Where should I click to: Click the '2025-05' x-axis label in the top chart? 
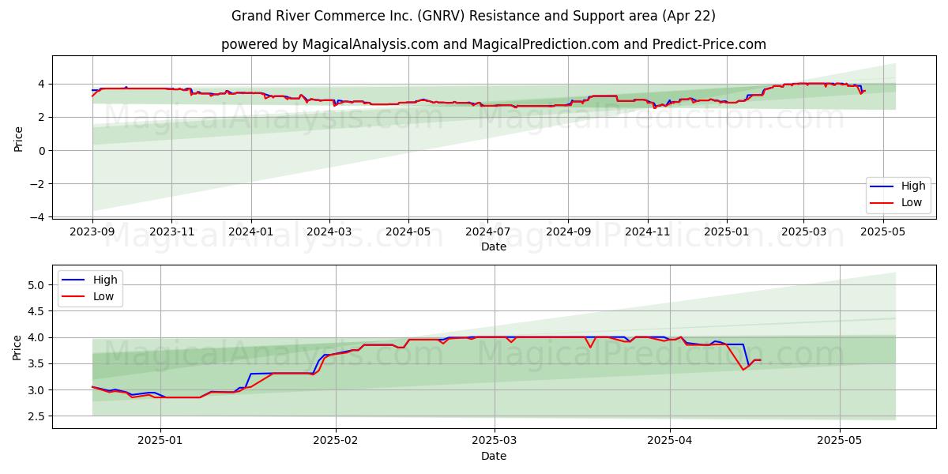[x=882, y=232]
